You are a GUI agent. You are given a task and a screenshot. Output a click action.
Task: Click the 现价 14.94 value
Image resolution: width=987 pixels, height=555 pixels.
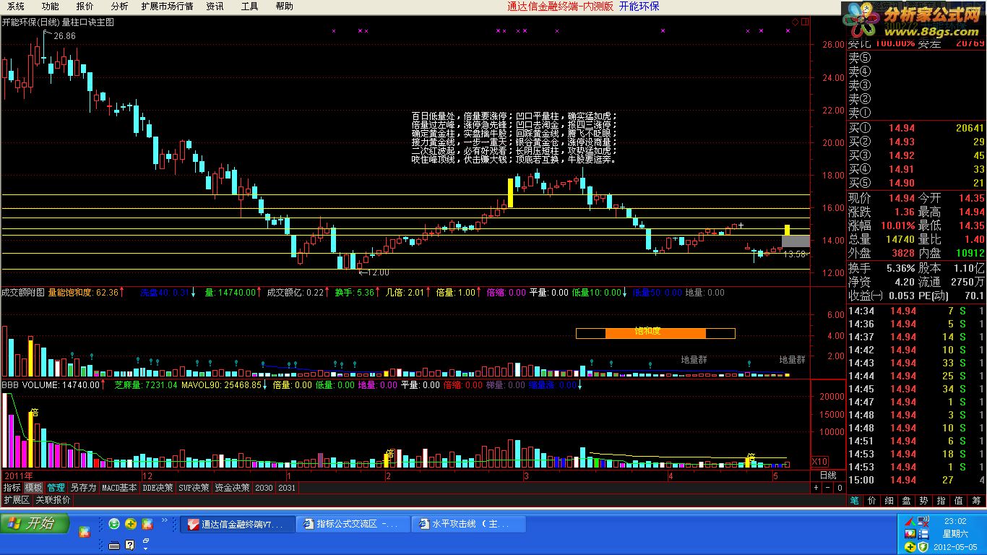coord(901,198)
